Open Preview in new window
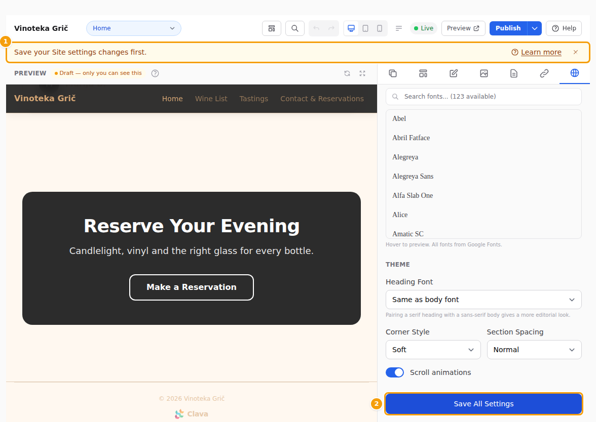 point(463,28)
